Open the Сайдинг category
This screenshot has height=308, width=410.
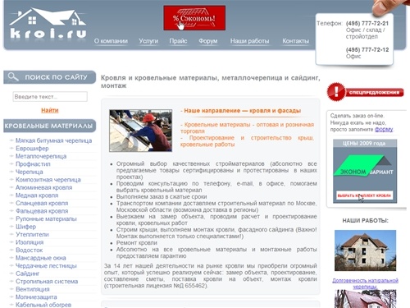28,274
